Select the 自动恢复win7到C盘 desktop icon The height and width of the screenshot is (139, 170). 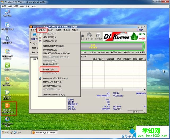(7, 122)
